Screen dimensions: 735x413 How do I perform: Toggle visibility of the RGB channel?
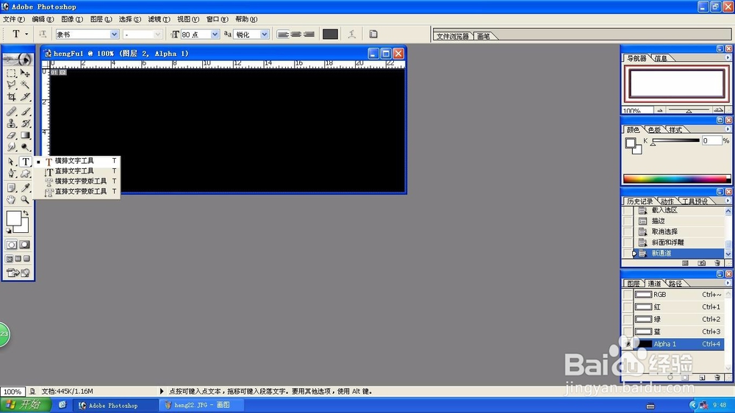pyautogui.click(x=628, y=295)
